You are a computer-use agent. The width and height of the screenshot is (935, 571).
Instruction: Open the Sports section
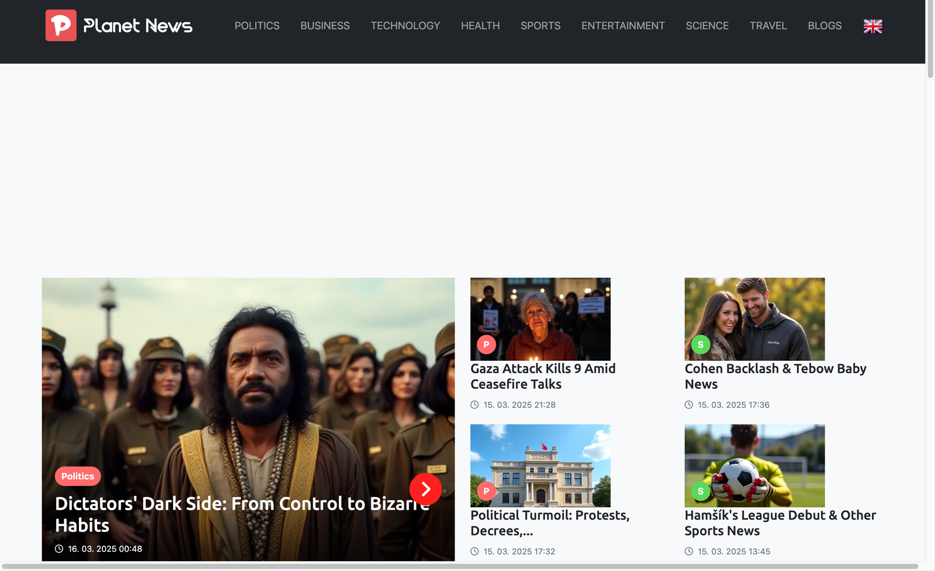tap(541, 26)
